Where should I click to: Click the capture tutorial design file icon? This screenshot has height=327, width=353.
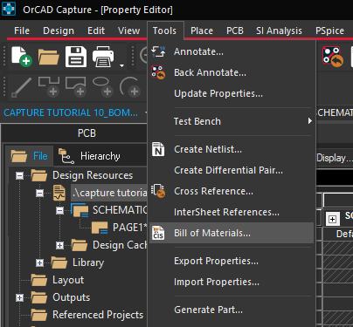pos(59,193)
